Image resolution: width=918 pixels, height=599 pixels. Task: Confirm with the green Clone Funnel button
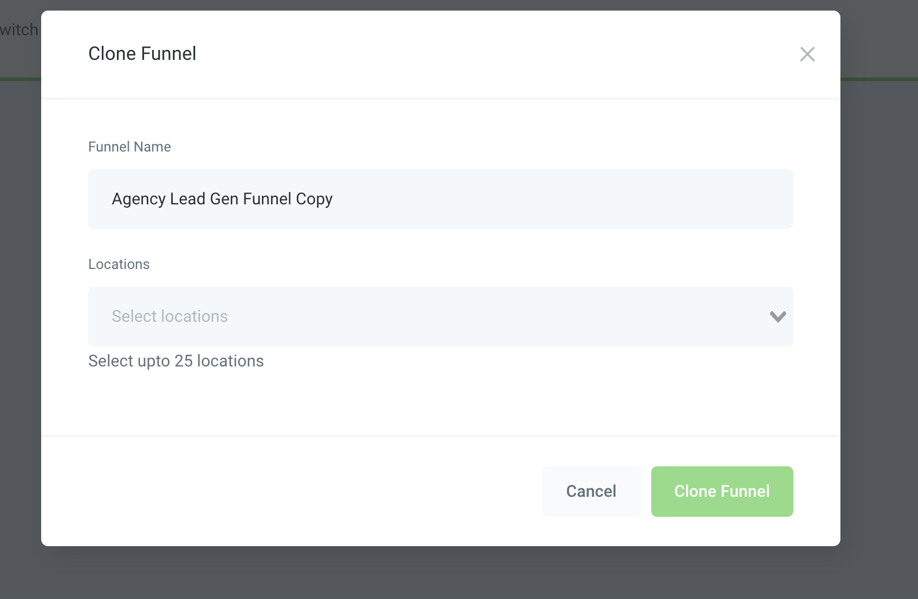tap(722, 492)
